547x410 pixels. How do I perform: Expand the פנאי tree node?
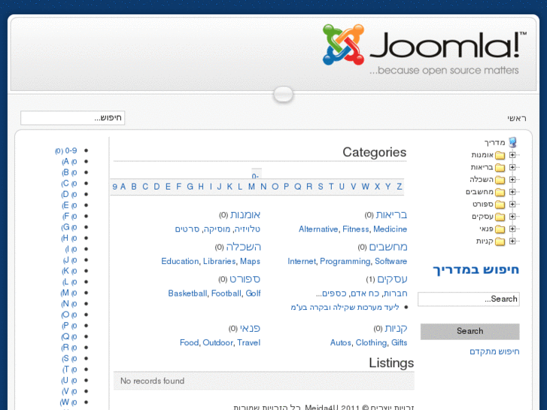[x=512, y=229]
